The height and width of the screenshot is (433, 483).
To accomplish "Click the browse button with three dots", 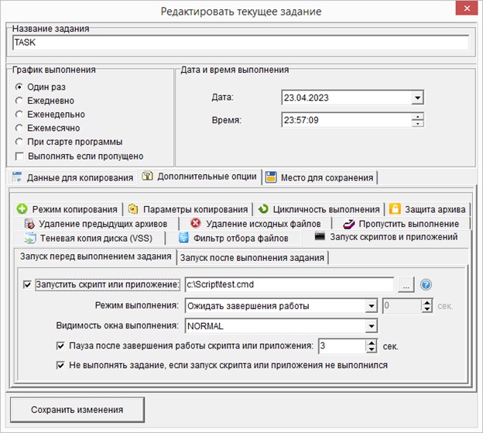I will coord(406,284).
